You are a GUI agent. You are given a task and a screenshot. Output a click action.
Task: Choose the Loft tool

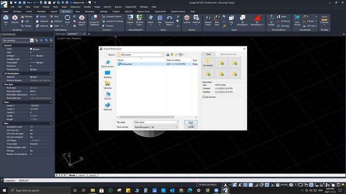(x=25, y=21)
